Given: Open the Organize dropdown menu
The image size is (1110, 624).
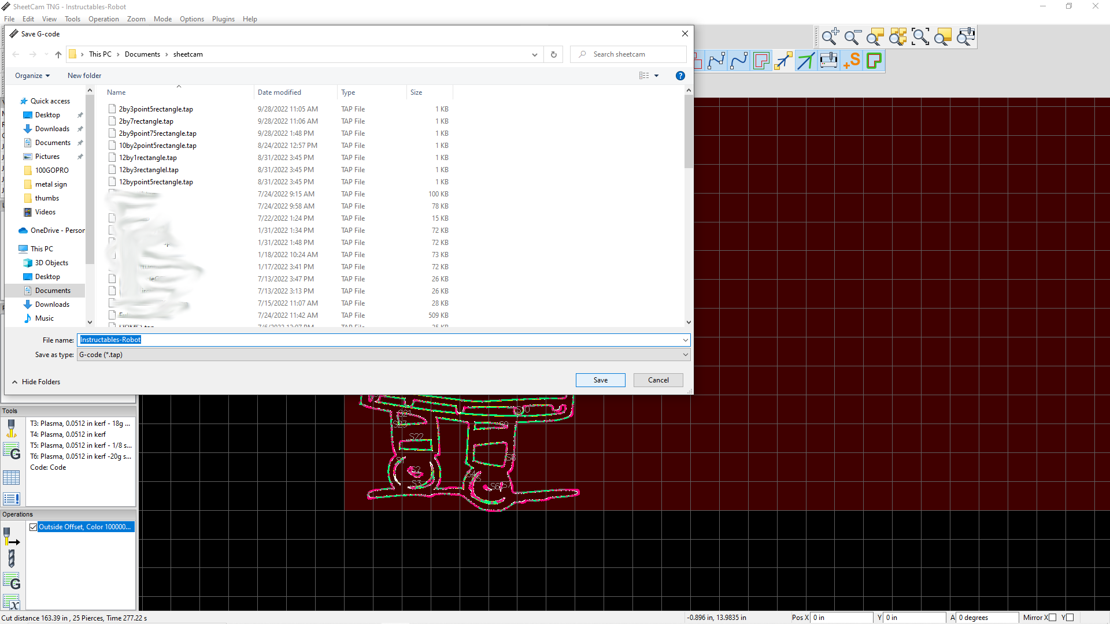Looking at the screenshot, I should 32,76.
